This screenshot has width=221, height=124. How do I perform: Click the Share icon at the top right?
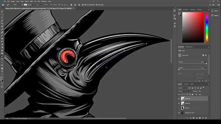(x=219, y=5)
